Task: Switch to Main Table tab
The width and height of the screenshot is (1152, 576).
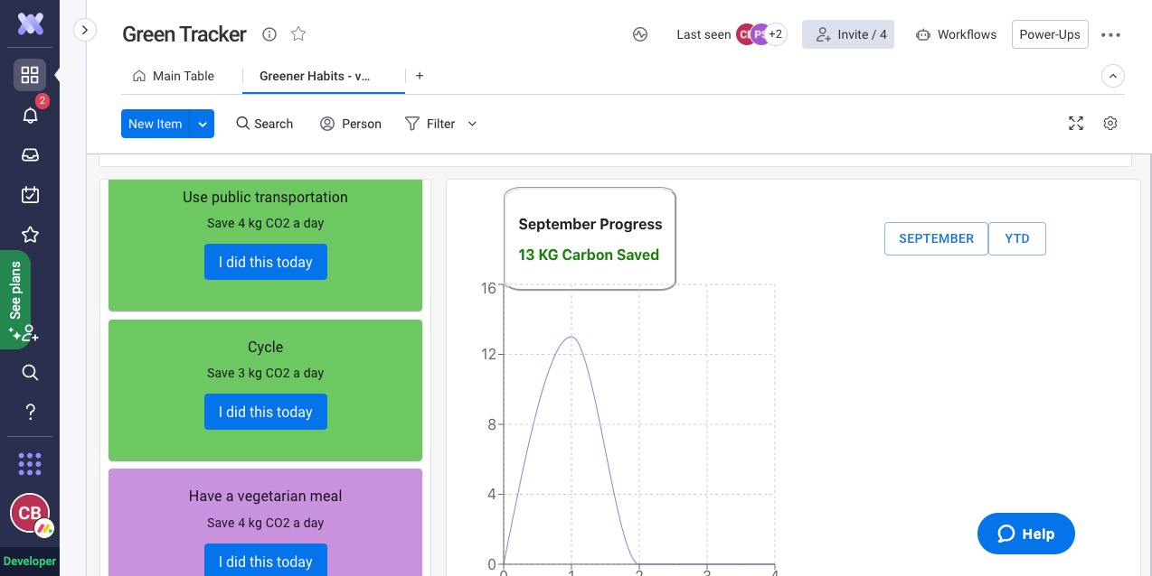Action: pos(174,76)
